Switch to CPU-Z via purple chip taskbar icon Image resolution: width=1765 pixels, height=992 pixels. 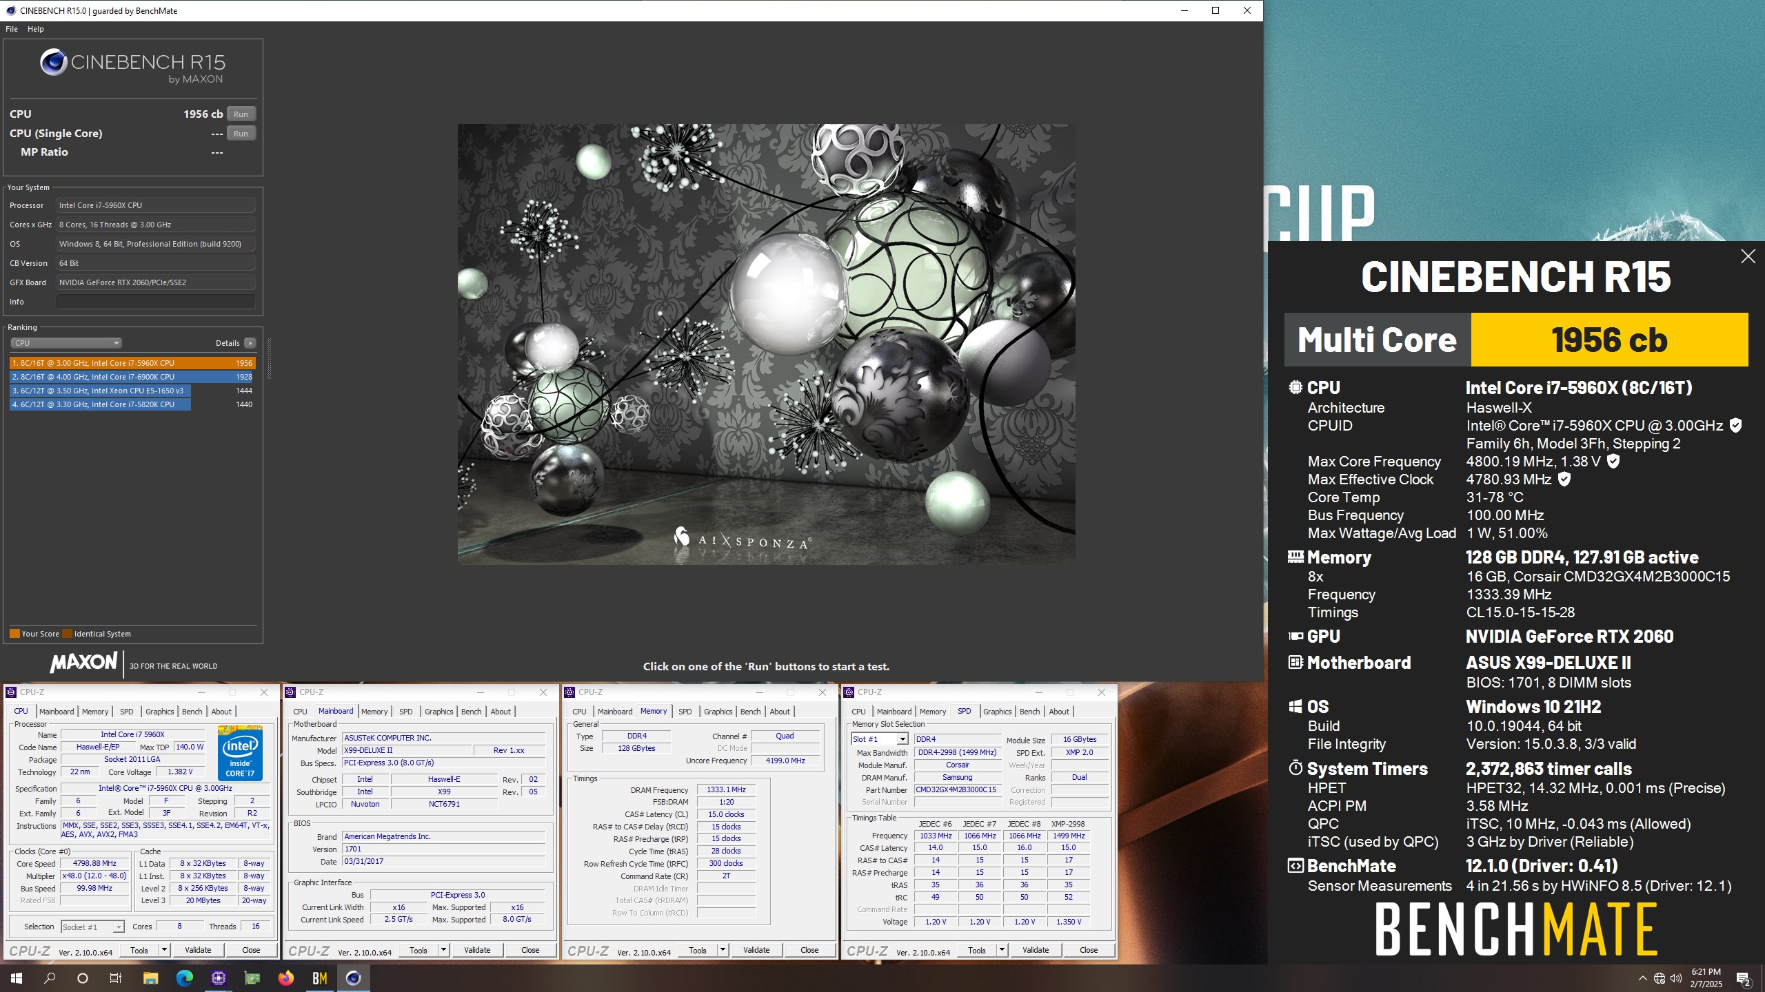tap(218, 978)
